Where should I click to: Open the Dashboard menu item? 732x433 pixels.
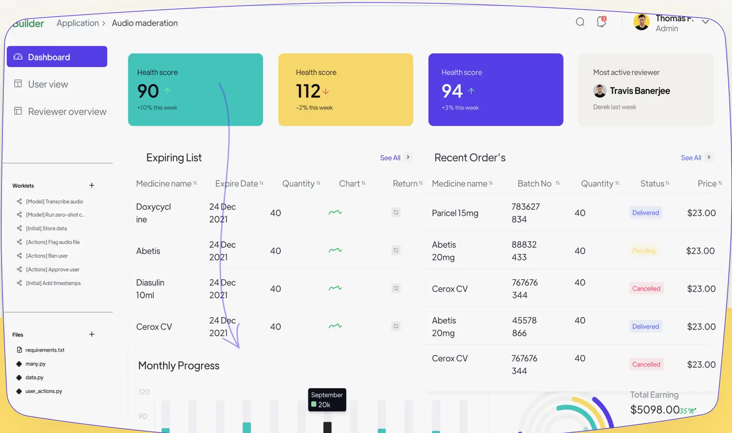point(57,57)
